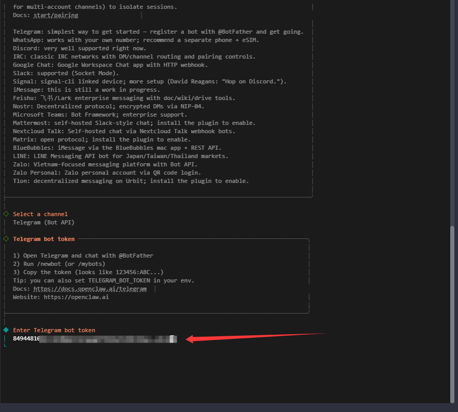Open the docs.openclaw.ai/telegram link
Viewport: 458px width, 412px height.
[x=90, y=289]
